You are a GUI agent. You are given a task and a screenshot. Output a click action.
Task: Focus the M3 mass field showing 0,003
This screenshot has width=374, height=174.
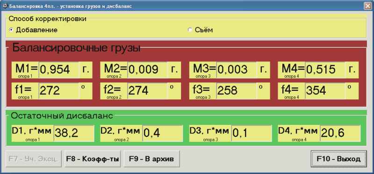[x=237, y=70]
